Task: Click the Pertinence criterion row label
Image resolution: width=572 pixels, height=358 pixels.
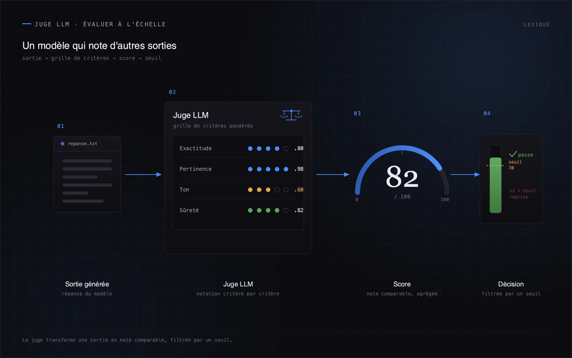Action: point(196,169)
